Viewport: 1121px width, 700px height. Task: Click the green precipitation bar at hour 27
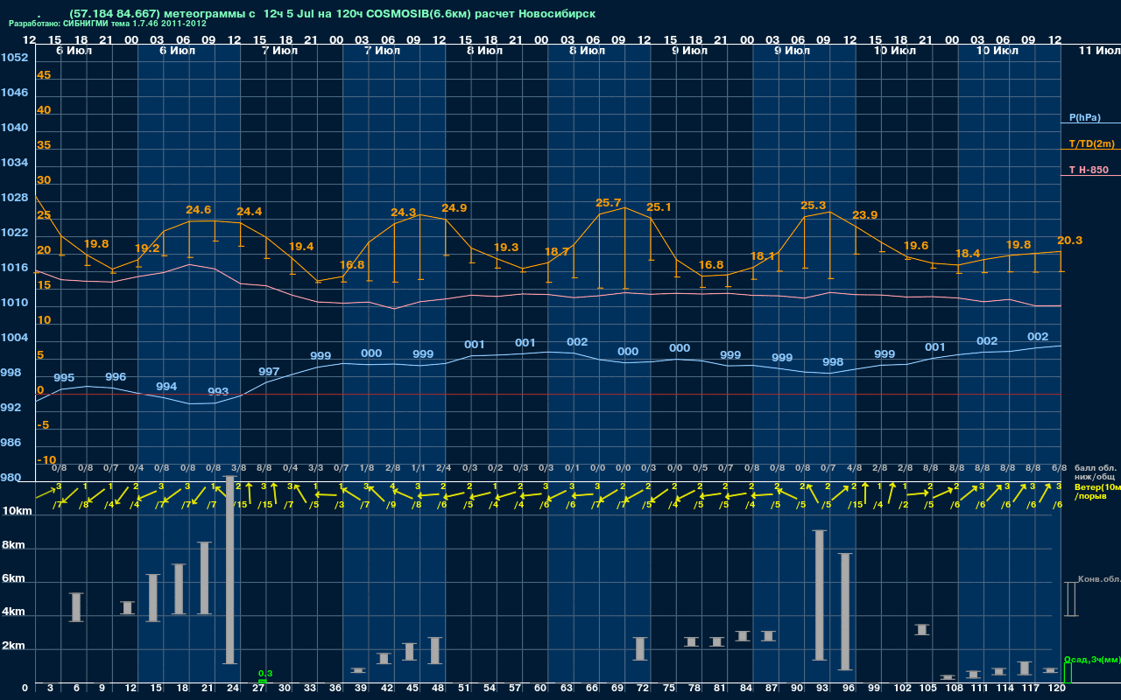click(x=261, y=681)
